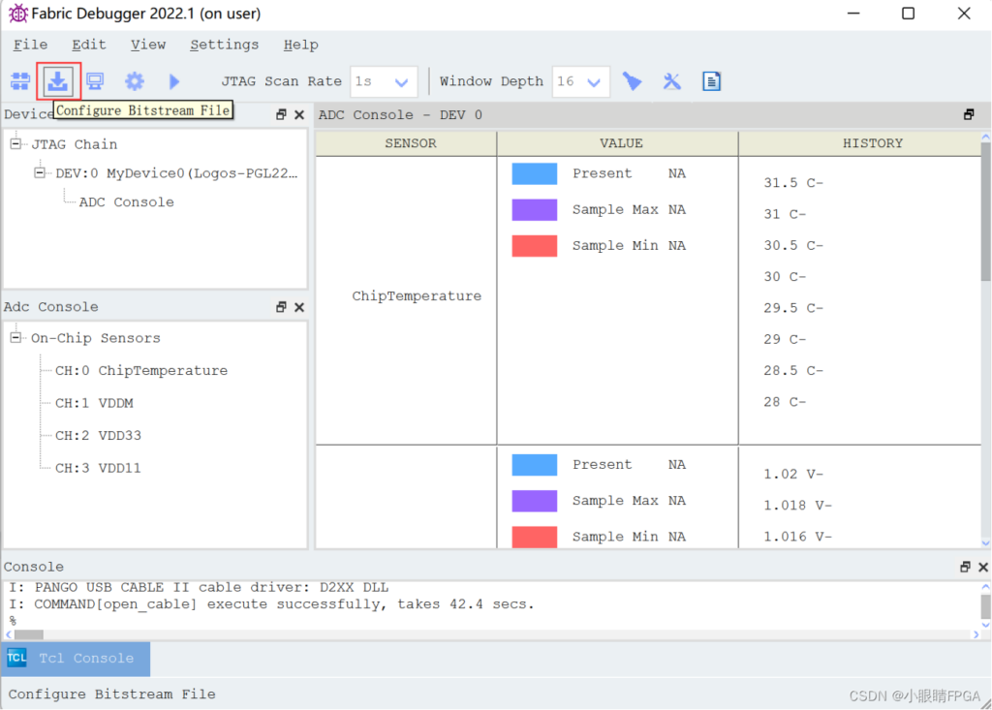
Task: Click the filter funnel toolbar icon
Action: point(633,81)
